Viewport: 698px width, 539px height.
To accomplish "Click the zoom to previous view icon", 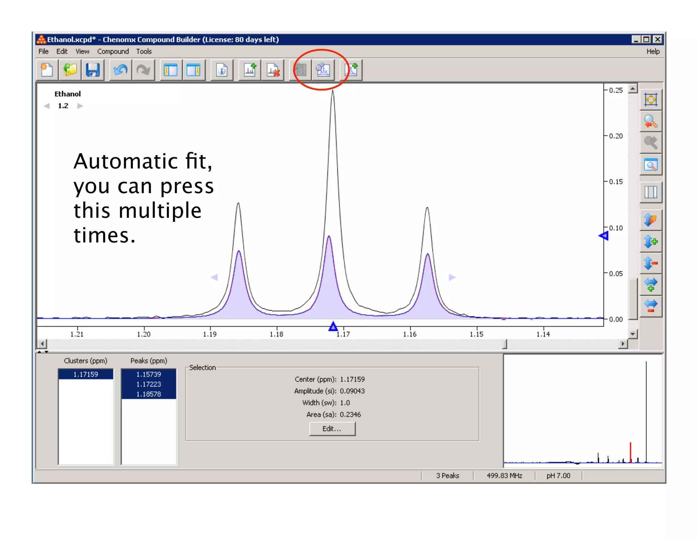I will click(651, 121).
